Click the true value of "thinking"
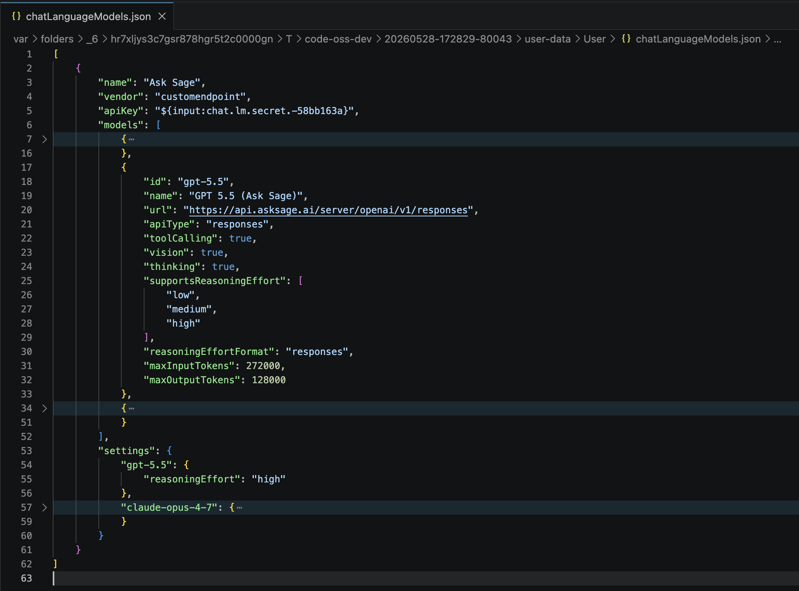Image resolution: width=799 pixels, height=591 pixels. 223,267
